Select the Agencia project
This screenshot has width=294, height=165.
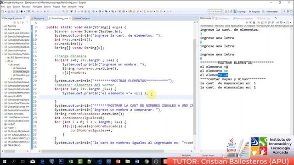11,26
